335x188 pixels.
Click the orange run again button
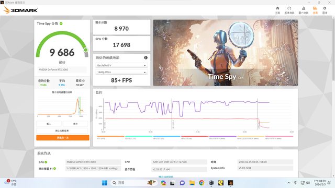pos(63,138)
